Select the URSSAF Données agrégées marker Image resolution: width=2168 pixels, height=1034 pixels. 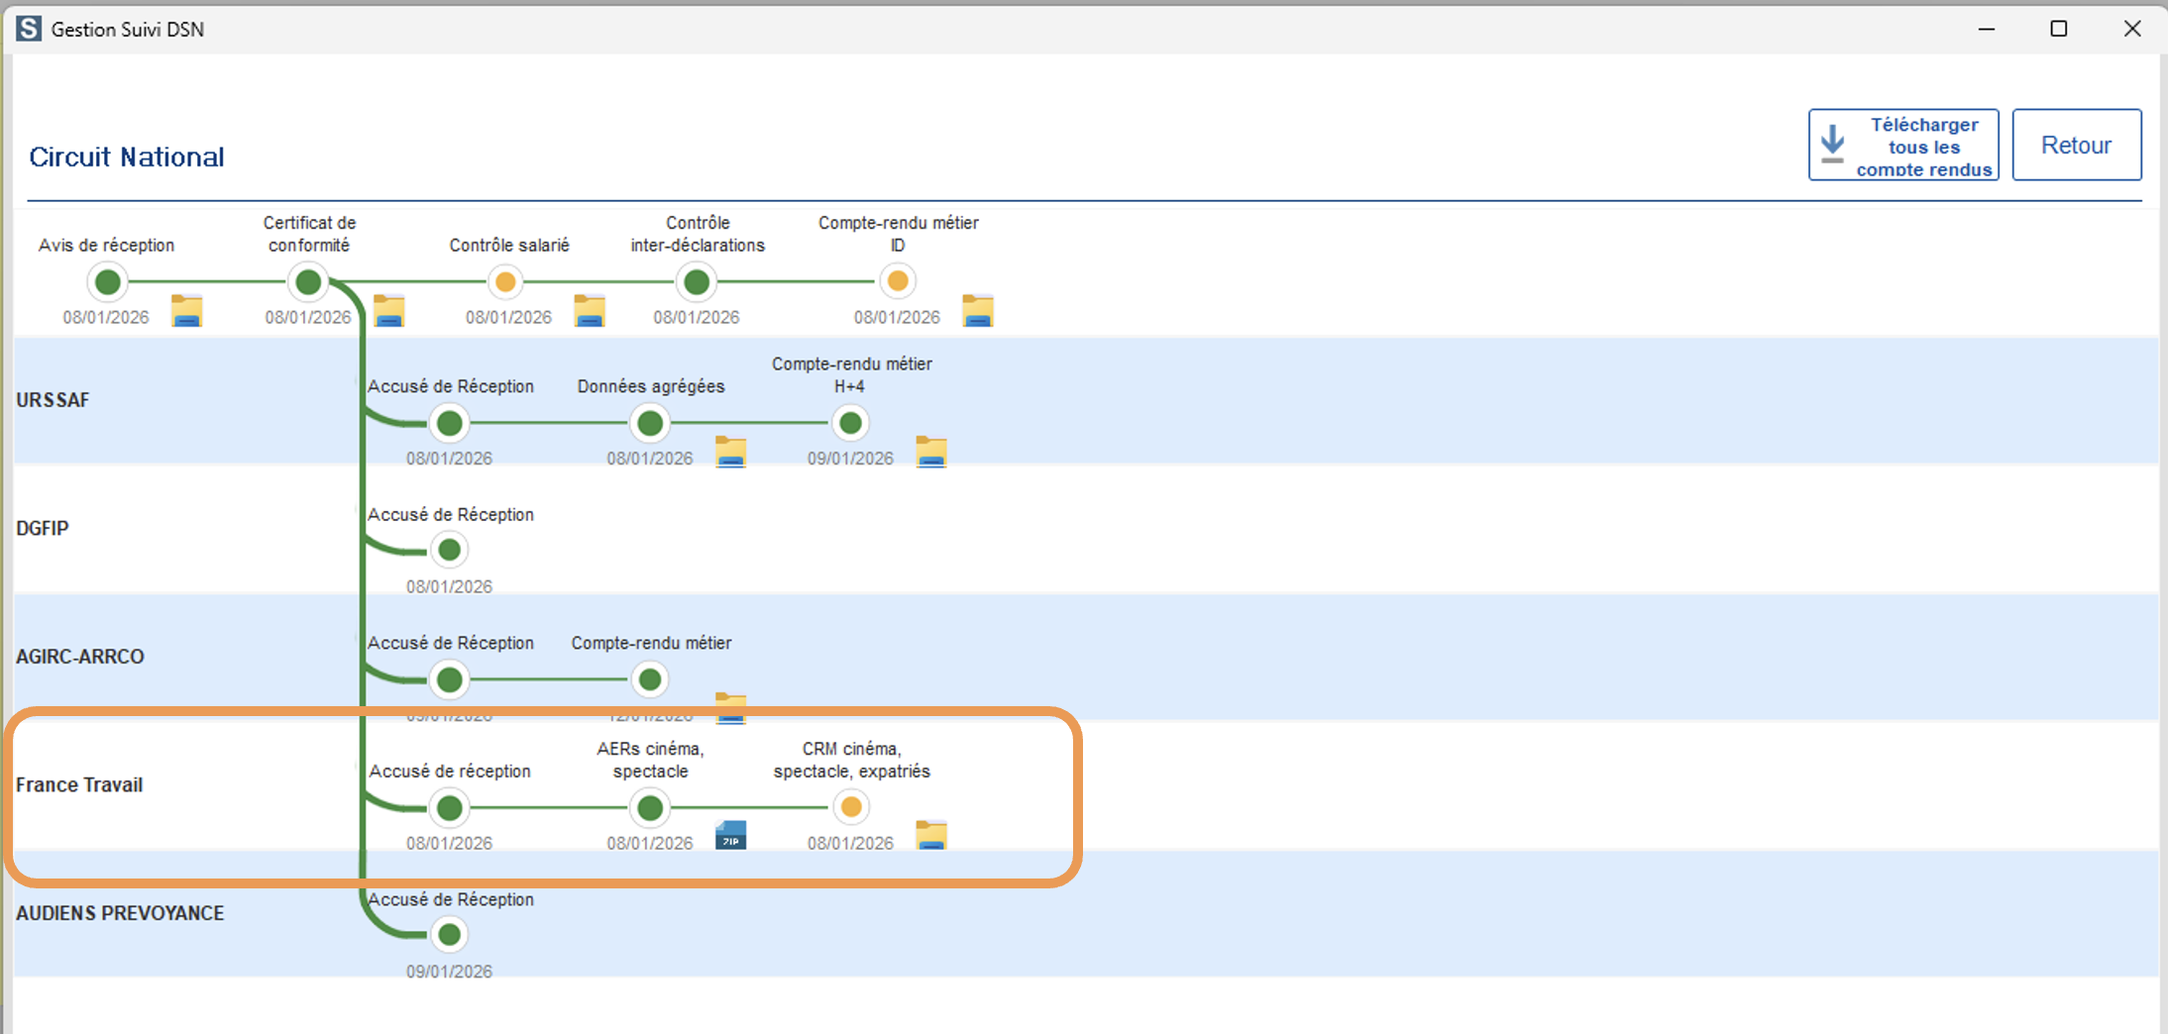650,424
